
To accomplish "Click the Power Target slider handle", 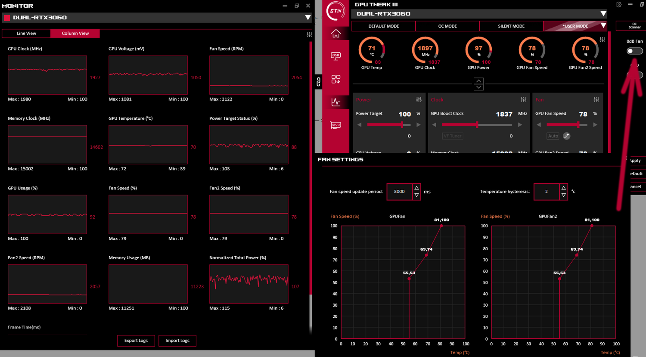I will point(402,125).
